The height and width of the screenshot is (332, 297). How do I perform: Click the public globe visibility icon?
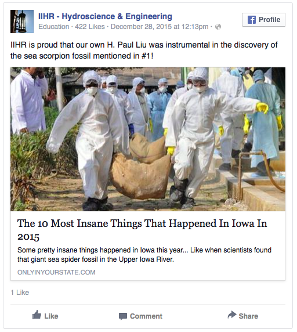218,27
